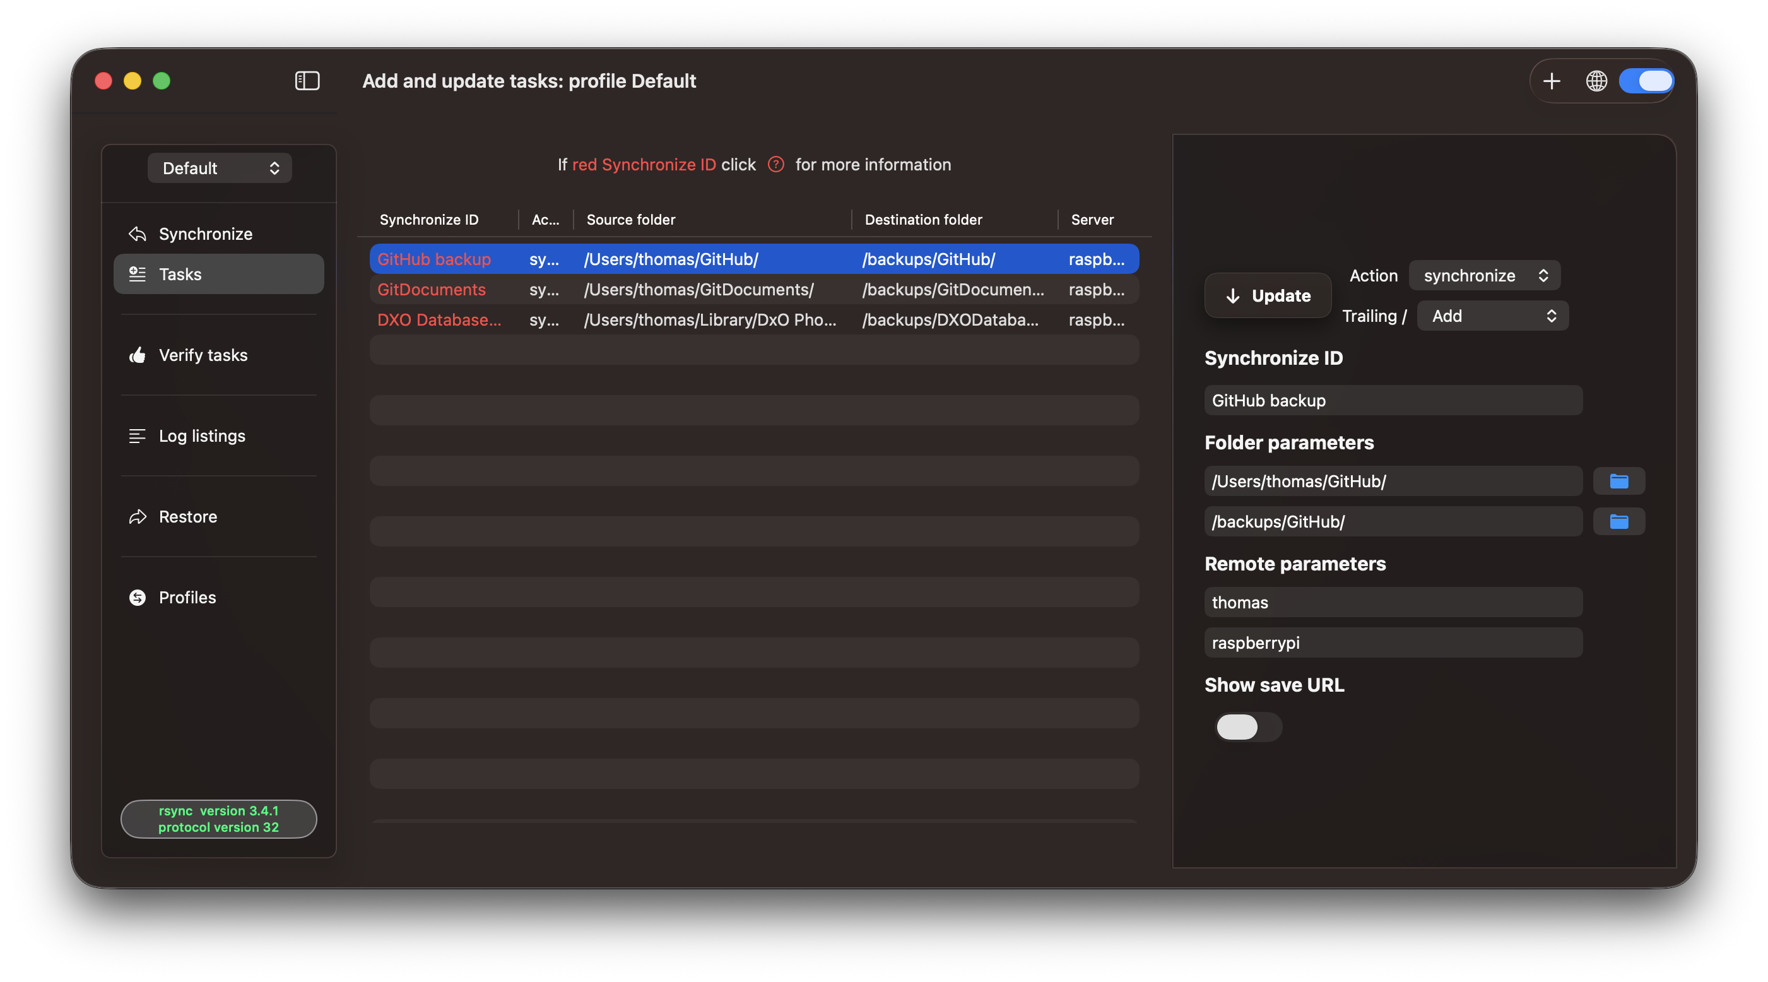Open the Default profile dropdown
The image size is (1768, 982).
(220, 169)
